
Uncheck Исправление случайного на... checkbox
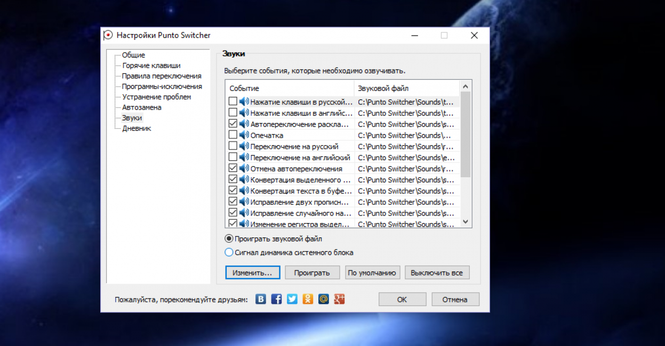(x=233, y=213)
